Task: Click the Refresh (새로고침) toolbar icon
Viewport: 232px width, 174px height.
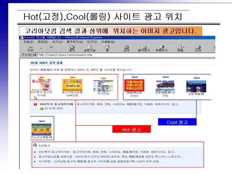Action: (89, 48)
